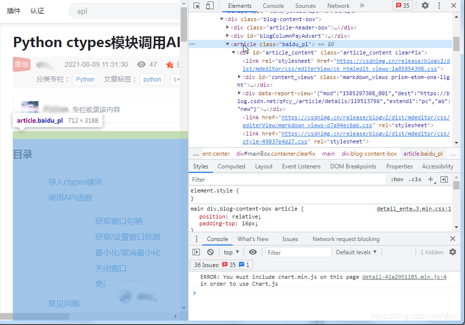Clear the console icon

pos(210,252)
